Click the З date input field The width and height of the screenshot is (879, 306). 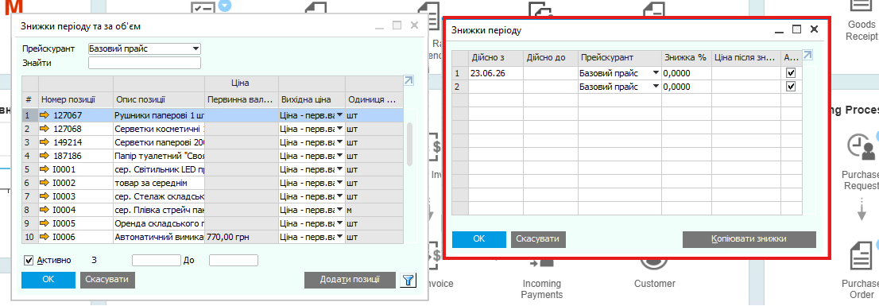[x=156, y=260]
